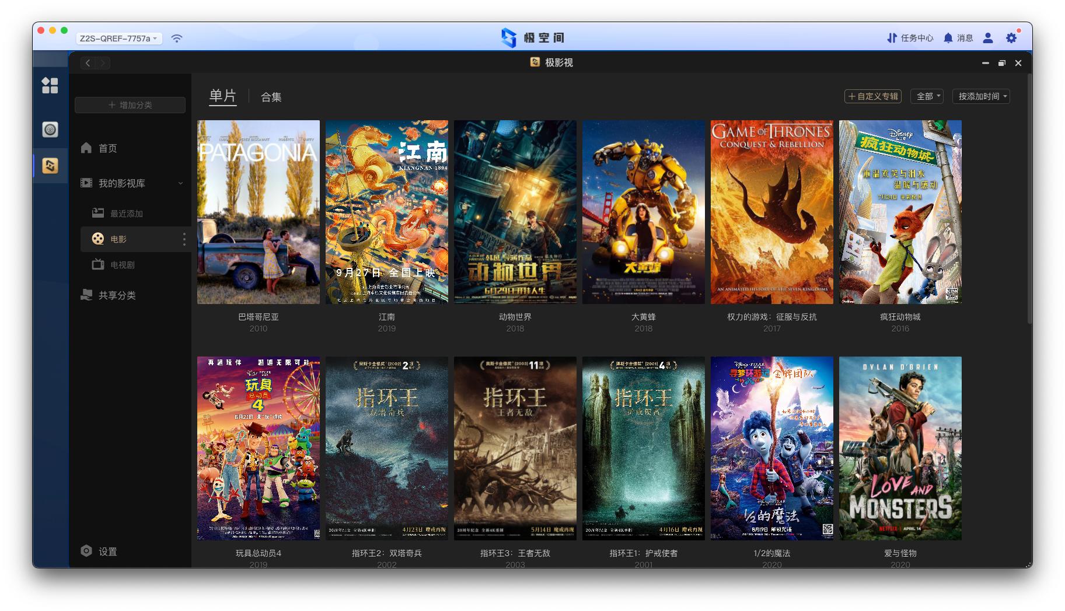Screen dimensions: 1065x611
Task: Click title text 爱与怪物
Action: coord(900,553)
